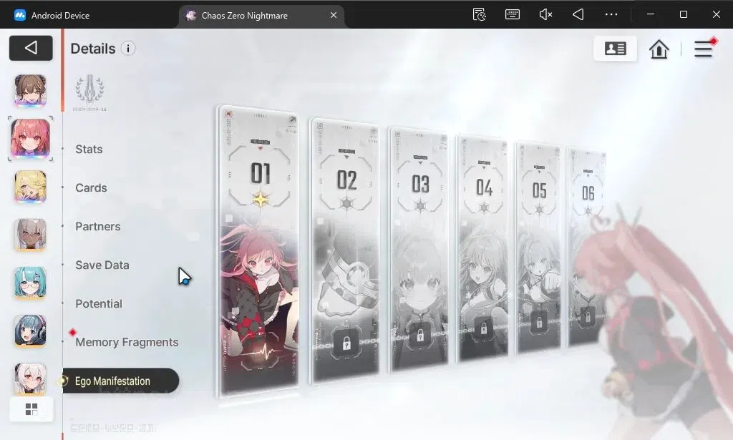Open the Stats section
The width and height of the screenshot is (733, 440).
[x=89, y=149]
